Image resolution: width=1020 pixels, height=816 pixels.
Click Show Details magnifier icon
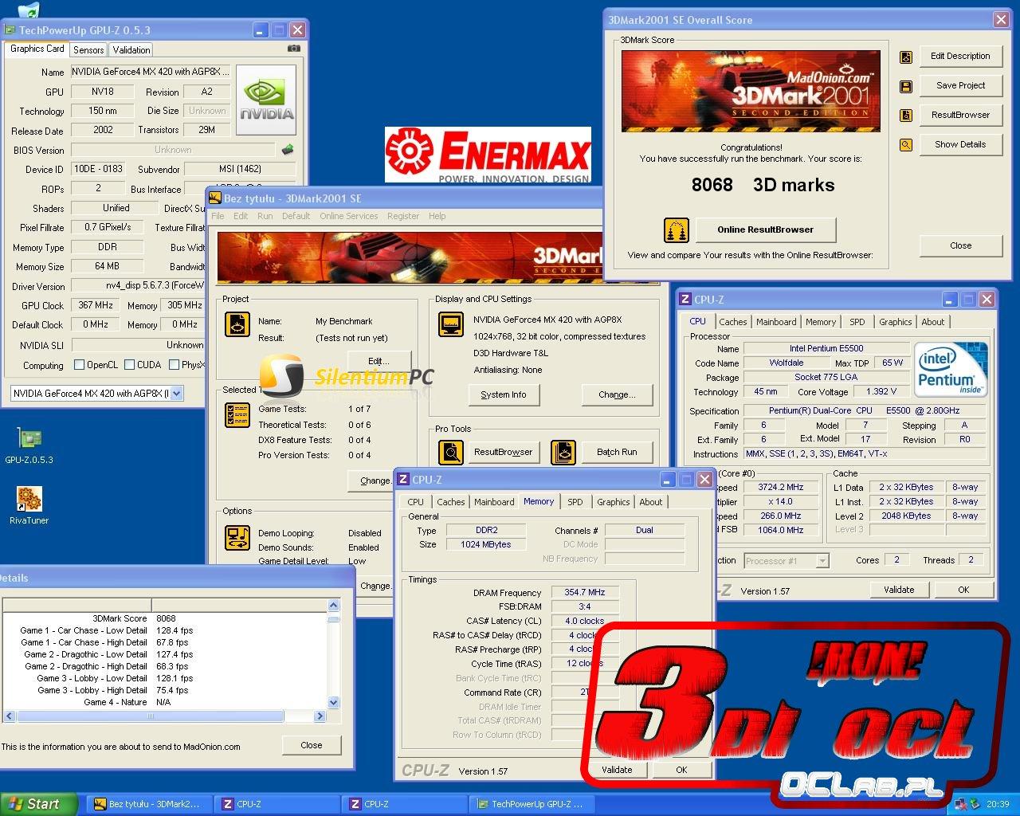click(x=906, y=145)
